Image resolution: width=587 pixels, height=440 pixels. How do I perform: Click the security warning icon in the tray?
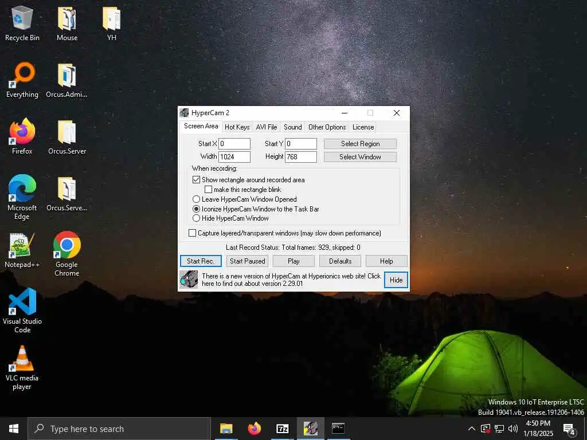[486, 429]
